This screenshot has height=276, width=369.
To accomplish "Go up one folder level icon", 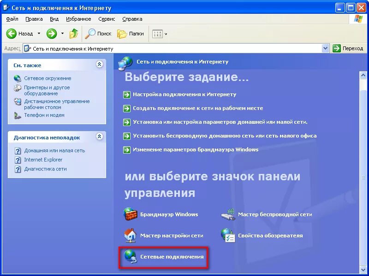I will tap(74, 34).
